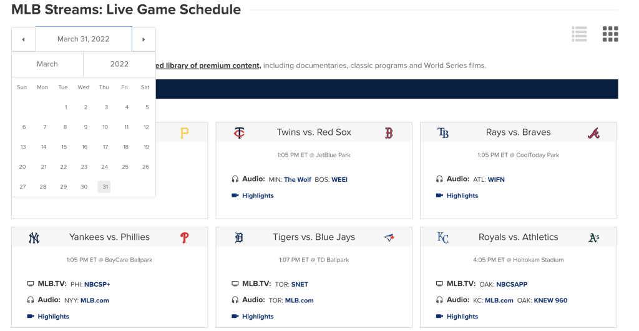Open the March month selector
The image size is (639, 331).
point(47,64)
